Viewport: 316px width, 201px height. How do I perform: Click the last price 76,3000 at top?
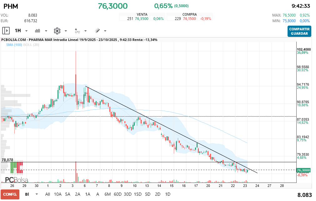tap(113, 6)
